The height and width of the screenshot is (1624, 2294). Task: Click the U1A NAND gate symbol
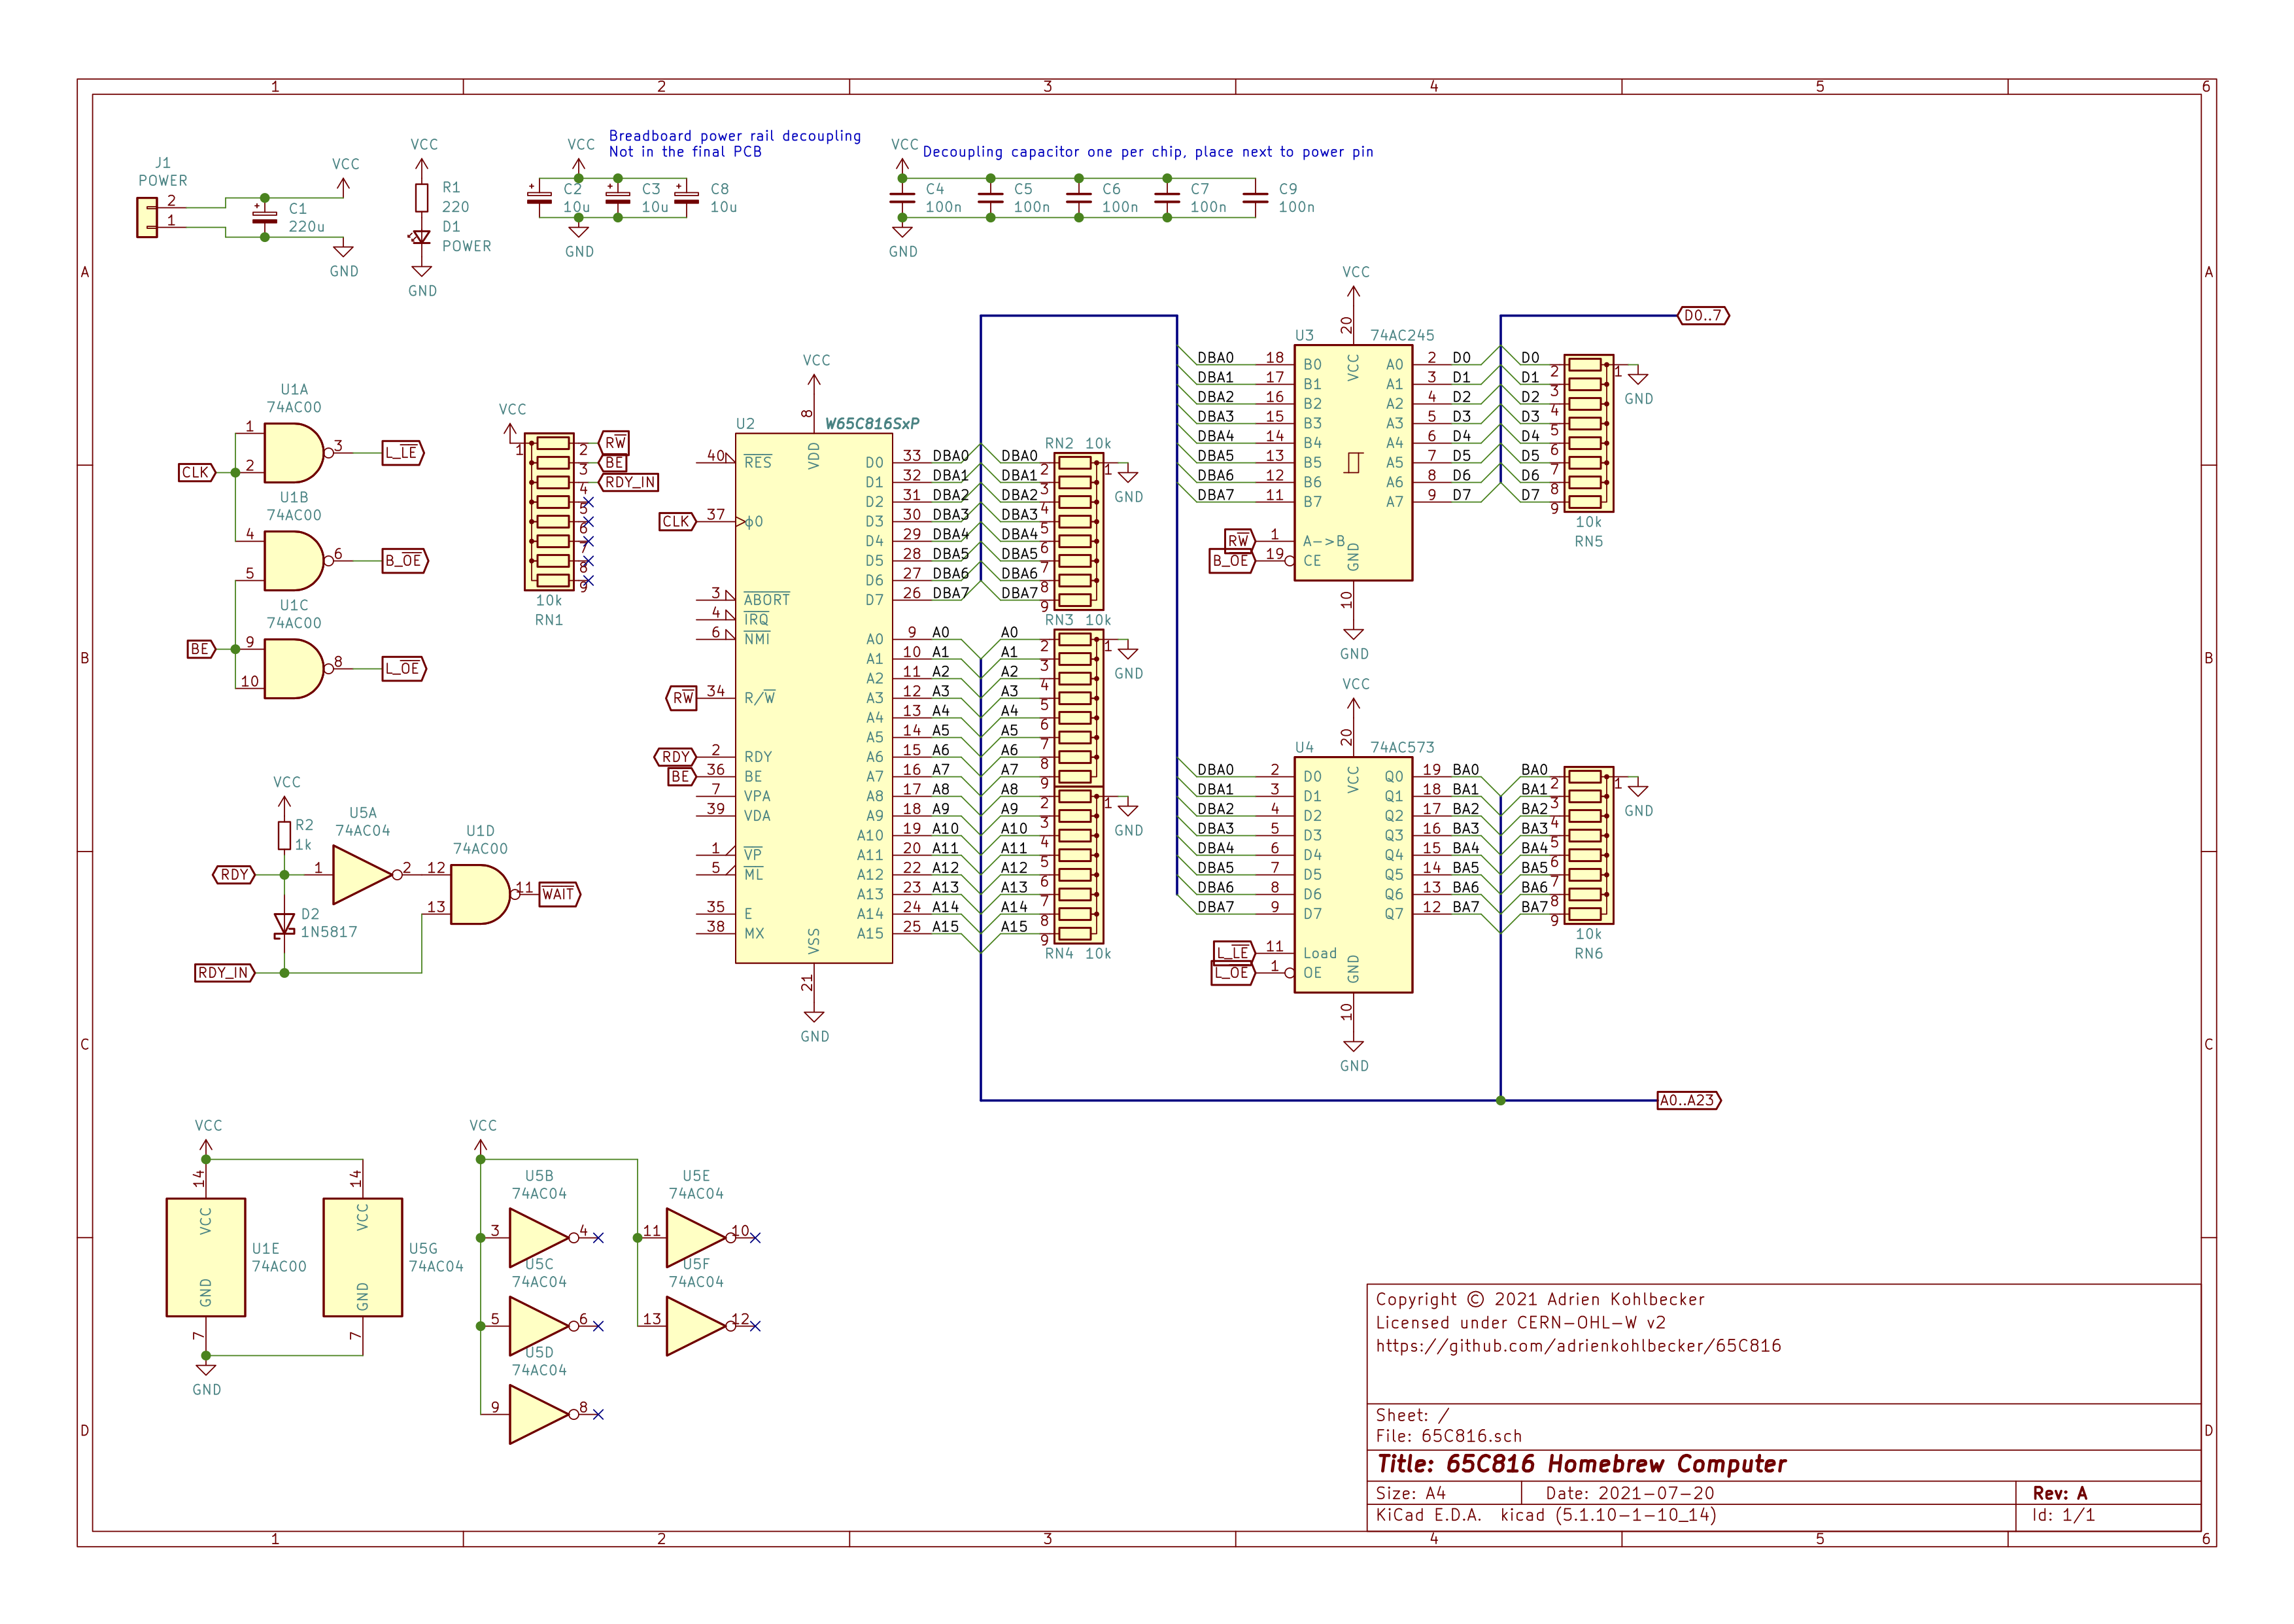(292, 453)
